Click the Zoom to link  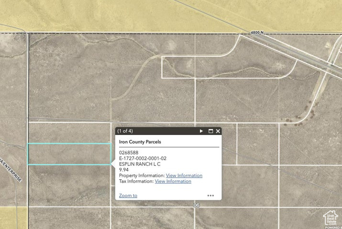[128, 196]
